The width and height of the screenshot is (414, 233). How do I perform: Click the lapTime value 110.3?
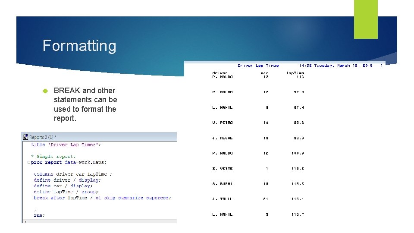point(298,169)
